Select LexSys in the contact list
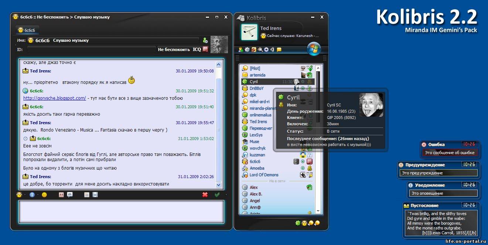The image size is (488, 245). pyautogui.click(x=257, y=135)
